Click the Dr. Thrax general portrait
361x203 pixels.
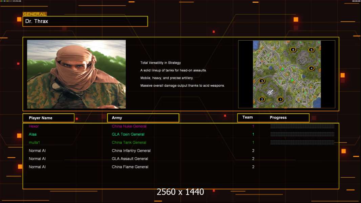pyautogui.click(x=76, y=74)
